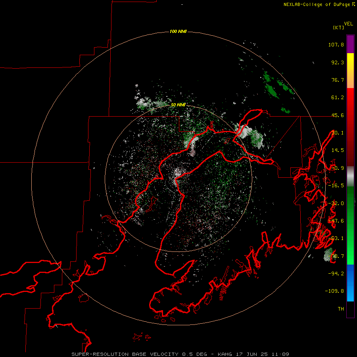Select the VEL legend title
357x357 pixels.
tap(348, 24)
